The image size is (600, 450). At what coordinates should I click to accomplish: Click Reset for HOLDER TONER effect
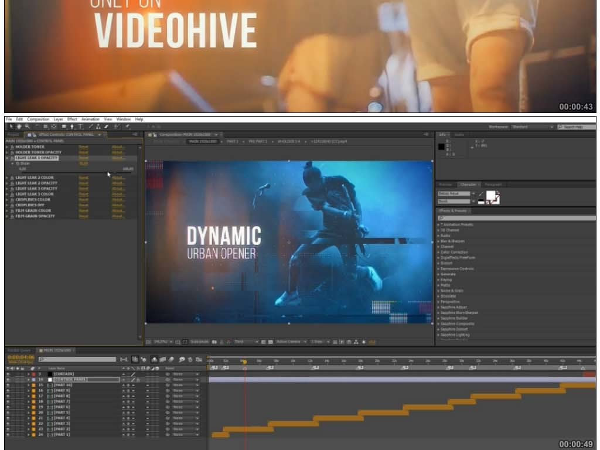(83, 147)
